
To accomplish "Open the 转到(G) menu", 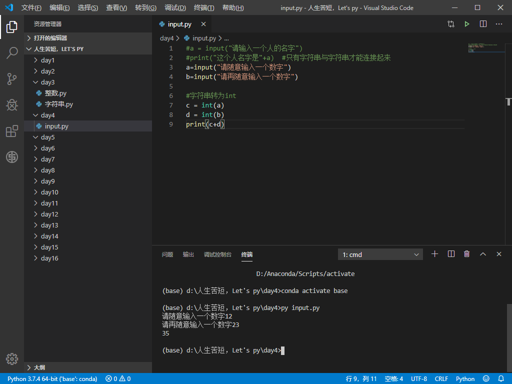I will 145,7.
